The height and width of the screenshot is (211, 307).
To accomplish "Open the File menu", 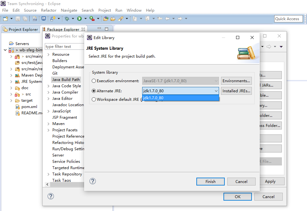I will [x=5, y=10].
